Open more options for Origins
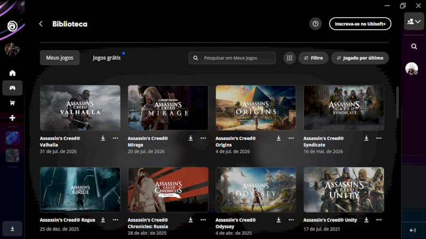Screen dimensions: 426x239 tap(291, 138)
